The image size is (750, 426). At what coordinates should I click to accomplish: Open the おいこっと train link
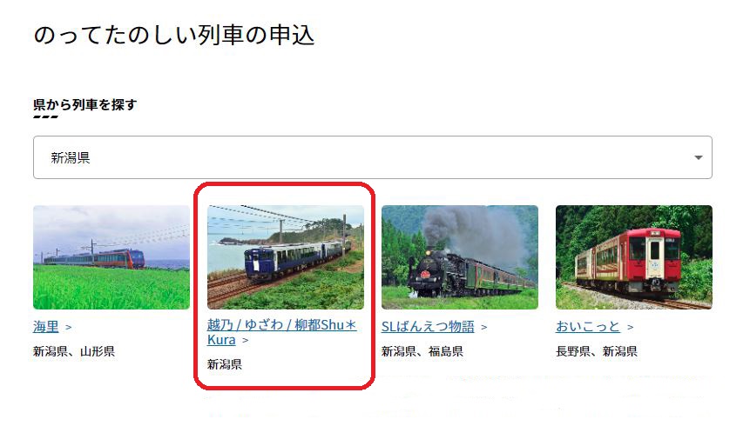(588, 327)
